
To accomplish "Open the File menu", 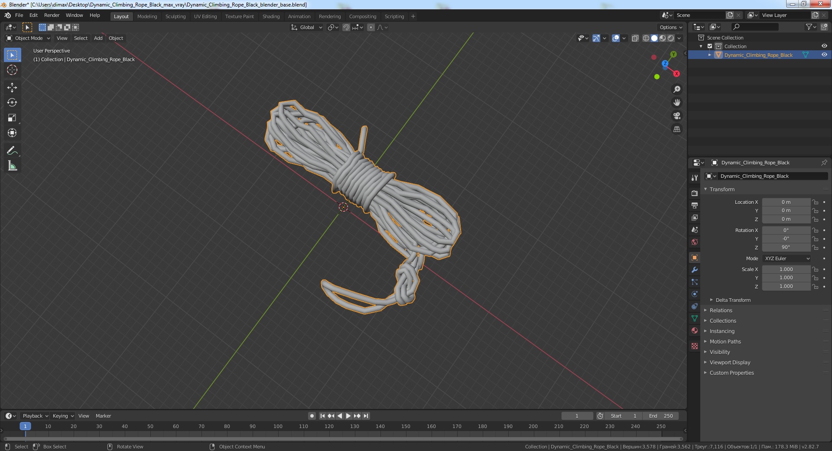I will [19, 15].
